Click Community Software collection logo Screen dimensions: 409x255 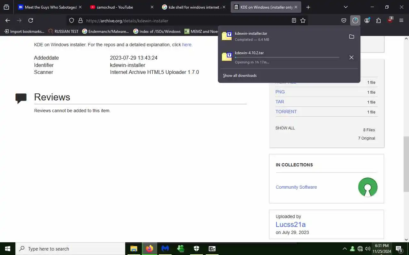(368, 187)
